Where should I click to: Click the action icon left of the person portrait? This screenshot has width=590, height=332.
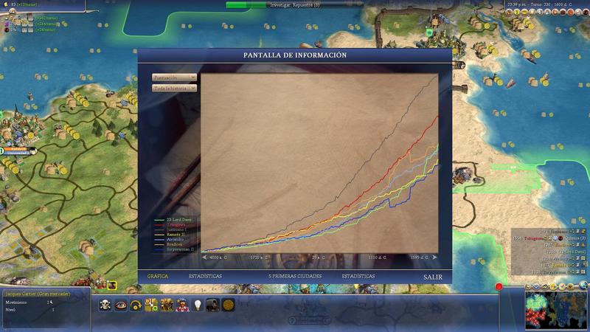point(167,305)
